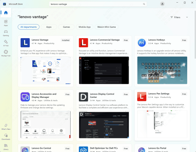196x152 pixels.
Task: Open the Lenovo Go Portal title
Action: click(x=157, y=148)
